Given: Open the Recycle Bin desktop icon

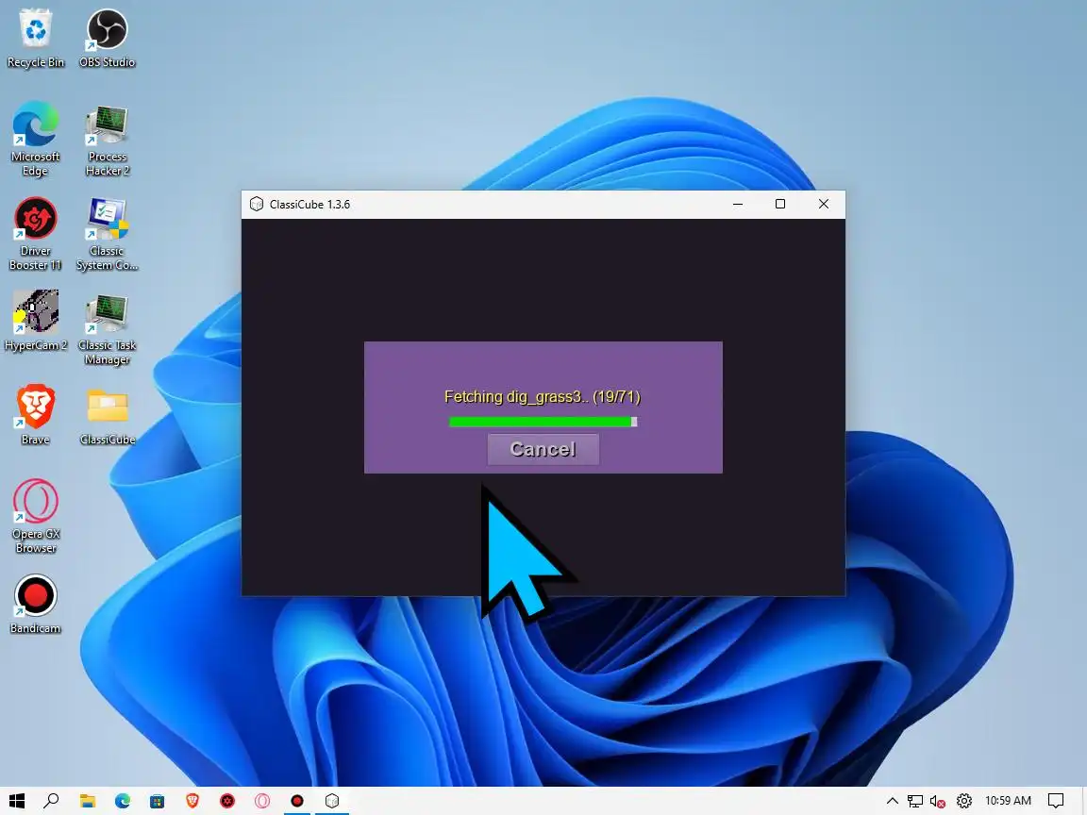Looking at the screenshot, I should 35,38.
